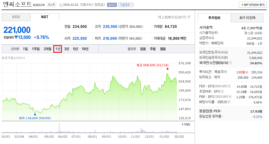Click the 실시간 badge button
The width and height of the screenshot is (269, 144).
(x=112, y=5)
